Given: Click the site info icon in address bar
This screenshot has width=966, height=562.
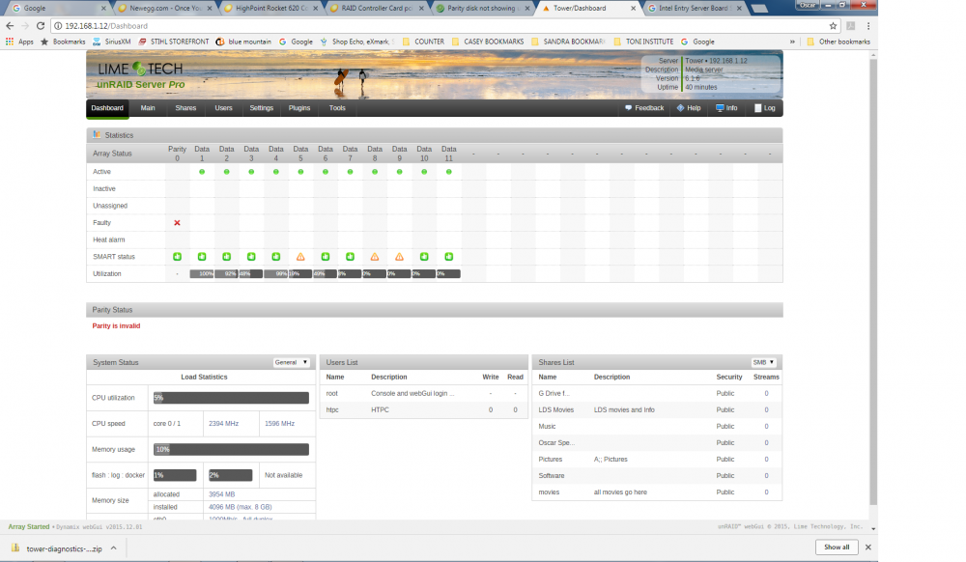Looking at the screenshot, I should pos(58,26).
